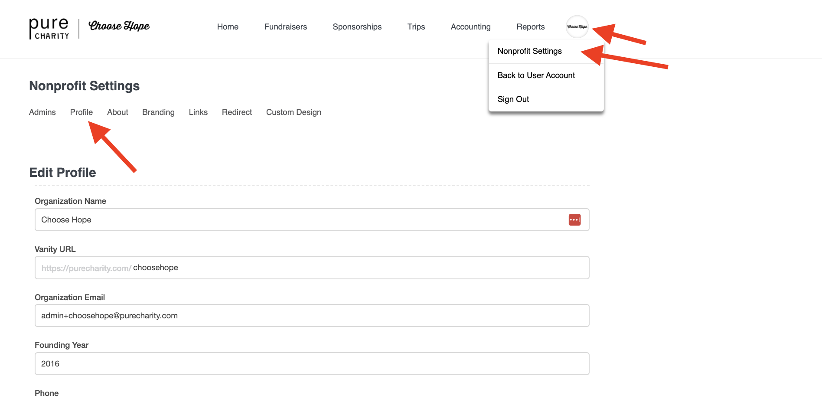Click the red password manager icon

tap(574, 220)
